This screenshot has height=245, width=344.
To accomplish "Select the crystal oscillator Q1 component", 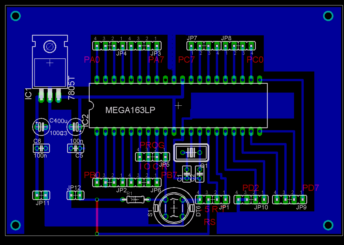I will (191, 153).
